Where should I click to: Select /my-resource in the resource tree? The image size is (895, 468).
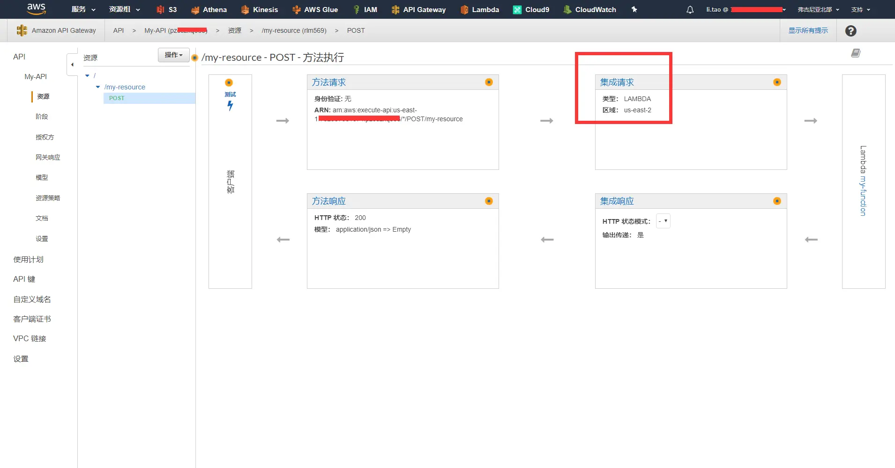(125, 87)
